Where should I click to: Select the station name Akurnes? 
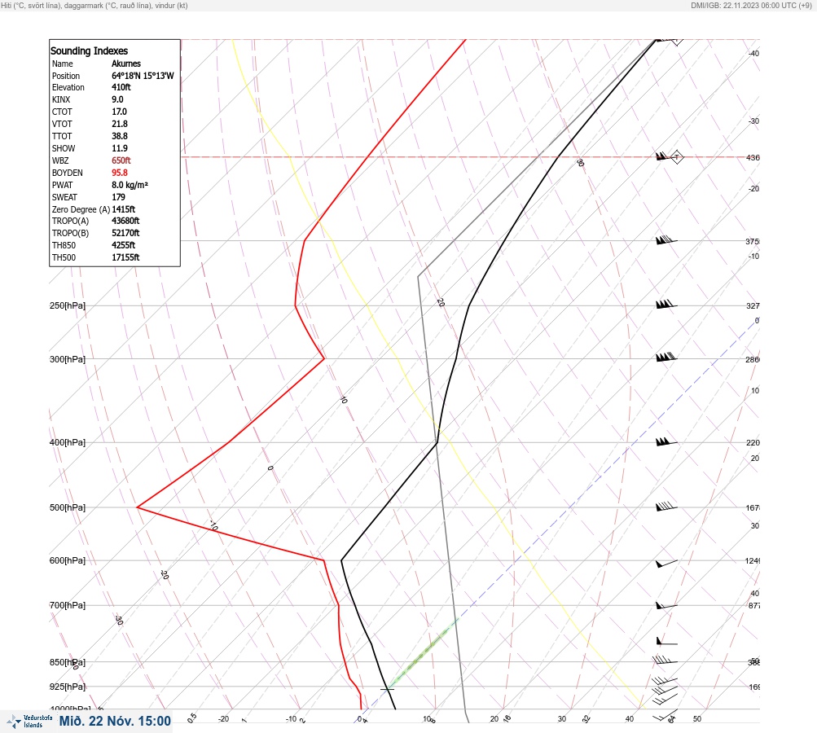point(126,64)
